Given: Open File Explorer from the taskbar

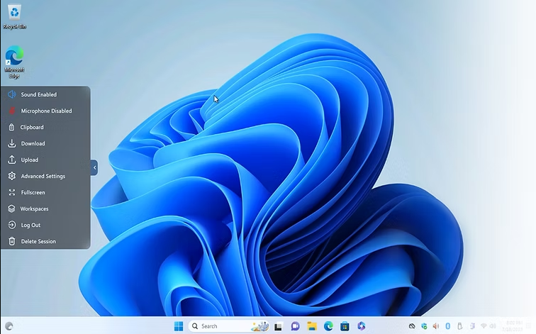Looking at the screenshot, I should (312, 326).
